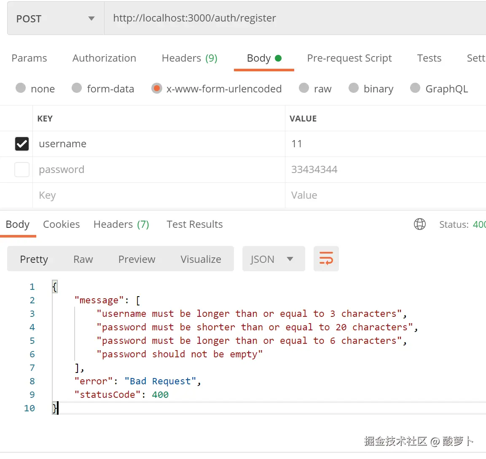Screen dimensions: 486x459
Task: Click the Visualize view button
Action: [201, 259]
